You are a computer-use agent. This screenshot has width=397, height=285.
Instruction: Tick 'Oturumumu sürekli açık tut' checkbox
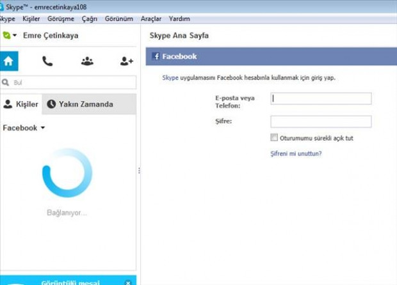click(x=274, y=137)
